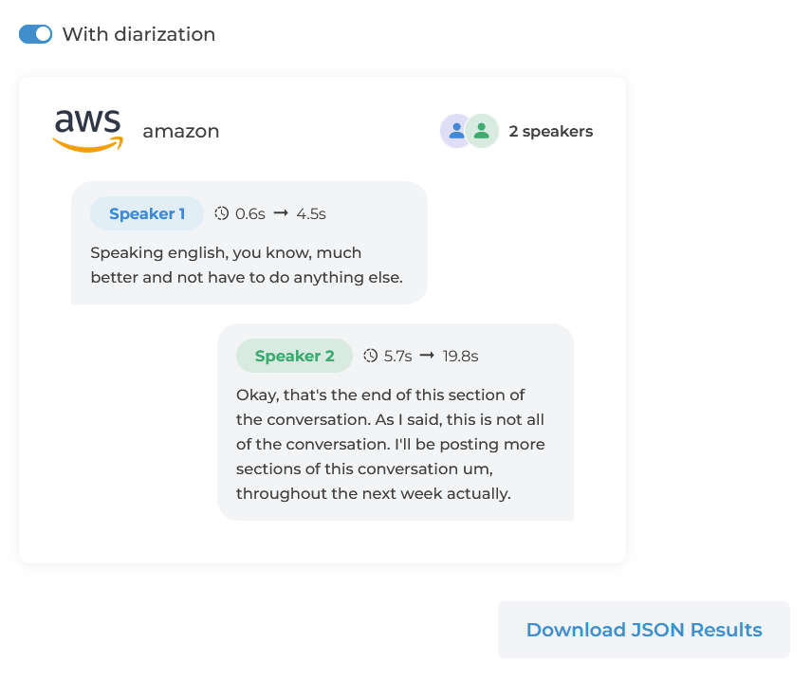Click the AWS smile arc in the logo
Screen dimensions: 811x680
click(88, 145)
